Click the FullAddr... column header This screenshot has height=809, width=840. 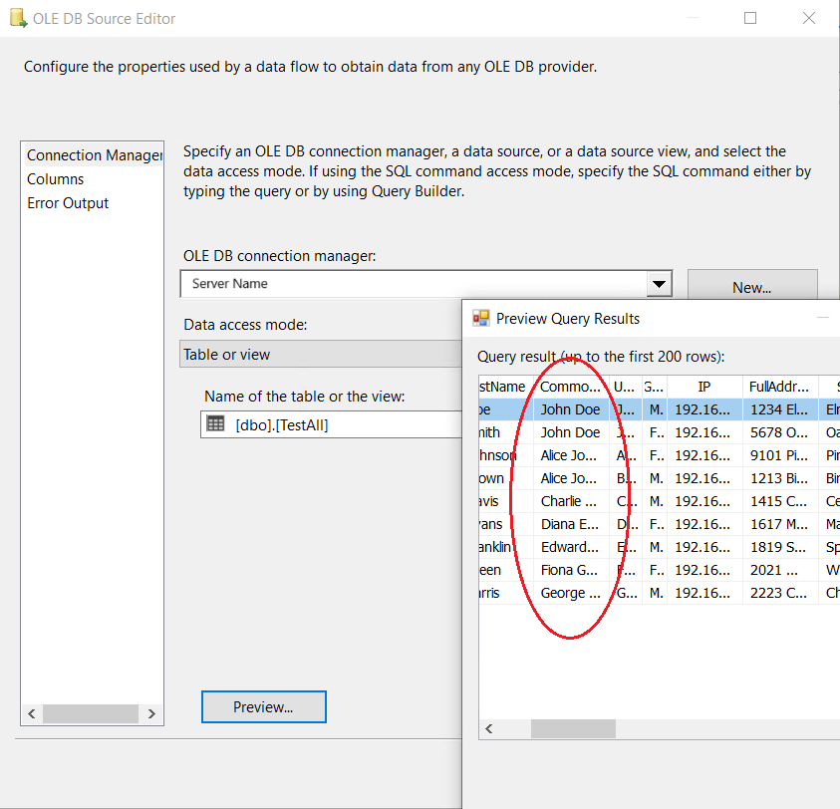pyautogui.click(x=779, y=387)
